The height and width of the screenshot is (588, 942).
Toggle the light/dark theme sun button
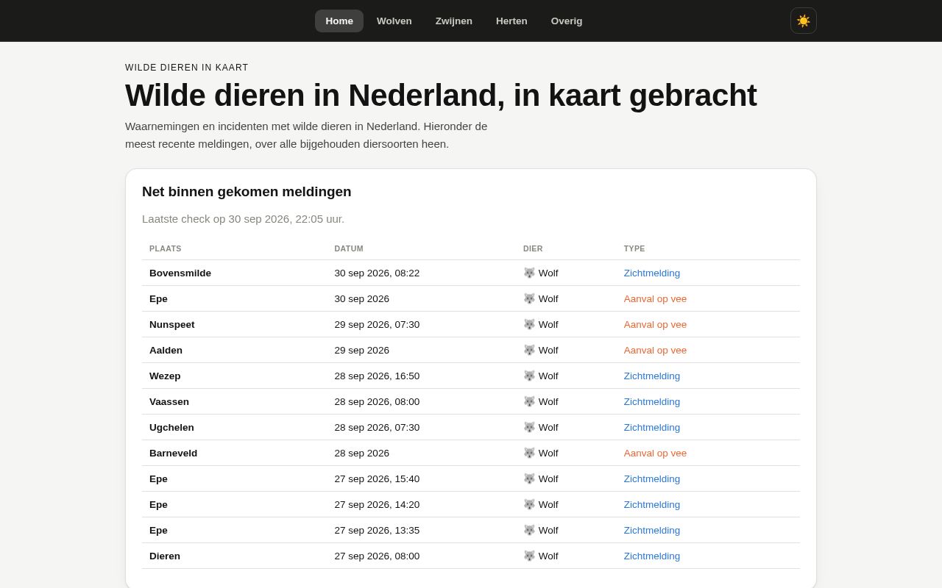click(804, 21)
